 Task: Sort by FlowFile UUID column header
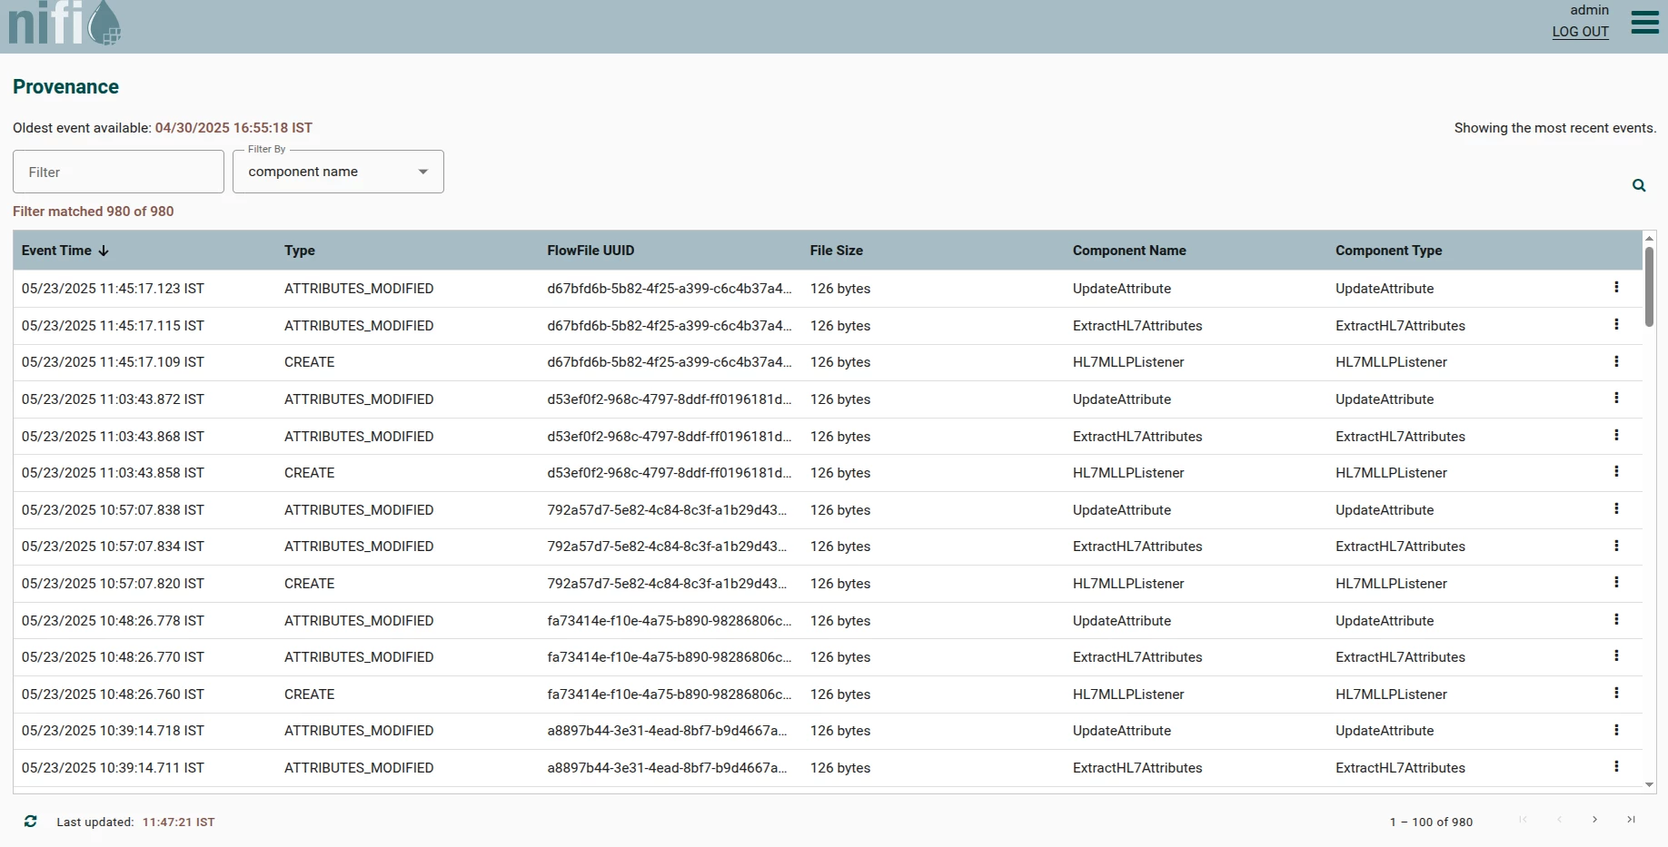(591, 251)
